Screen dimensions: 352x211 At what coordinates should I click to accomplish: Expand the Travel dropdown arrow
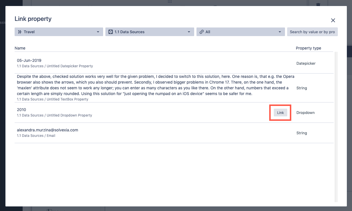[98, 32]
